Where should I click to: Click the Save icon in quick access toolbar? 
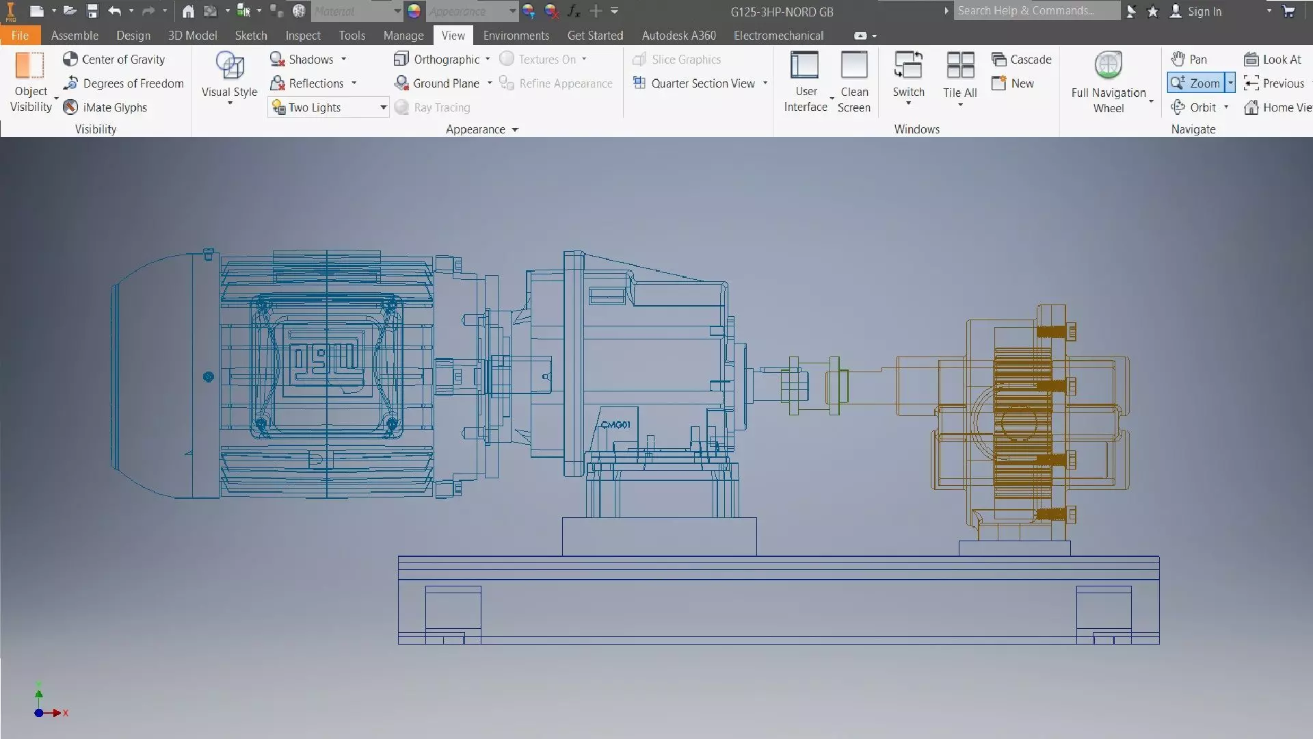click(92, 11)
